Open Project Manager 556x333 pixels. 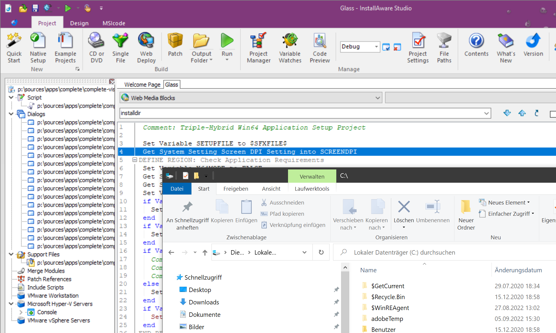coord(259,48)
